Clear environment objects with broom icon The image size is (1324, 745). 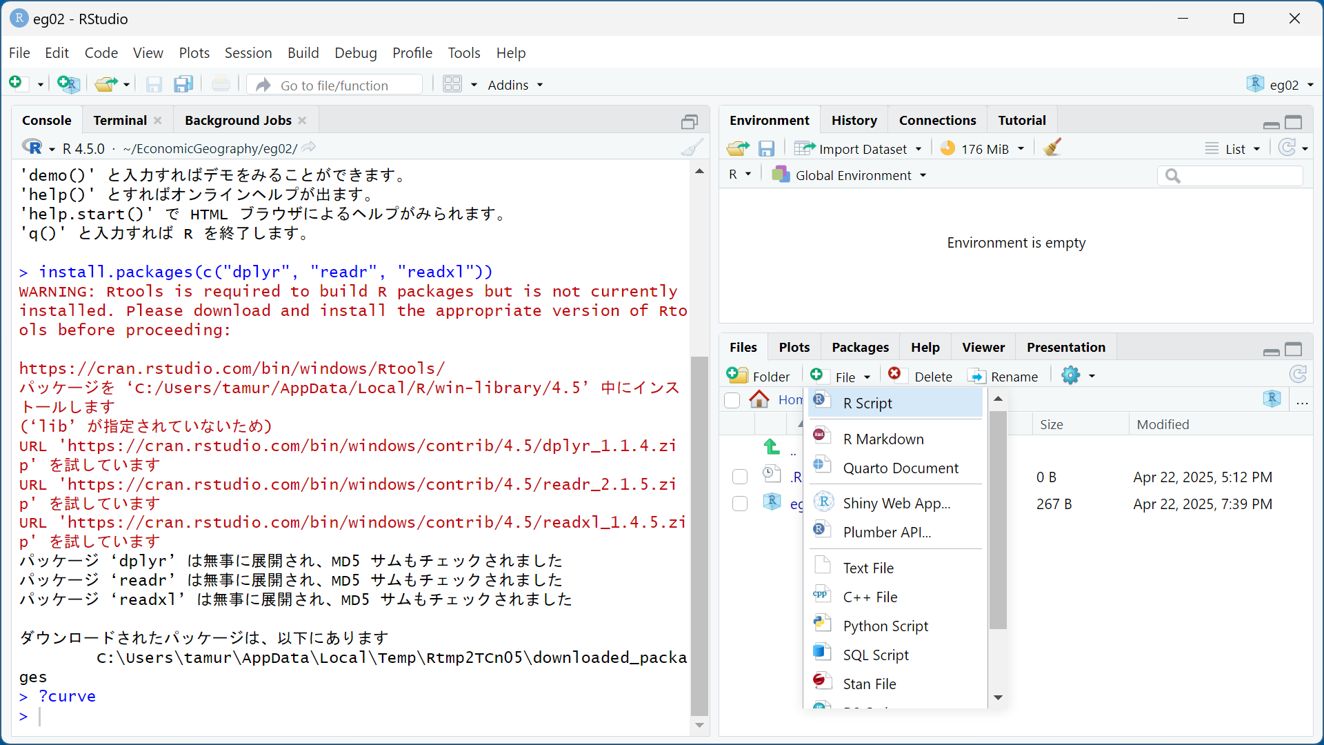click(x=1052, y=148)
